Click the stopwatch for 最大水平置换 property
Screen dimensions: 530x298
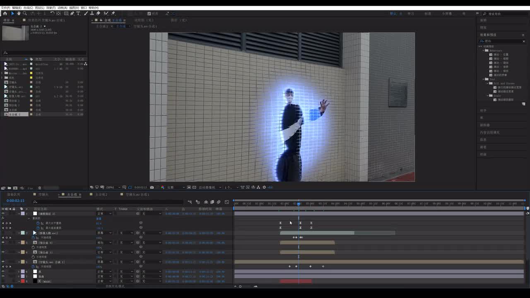point(38,223)
